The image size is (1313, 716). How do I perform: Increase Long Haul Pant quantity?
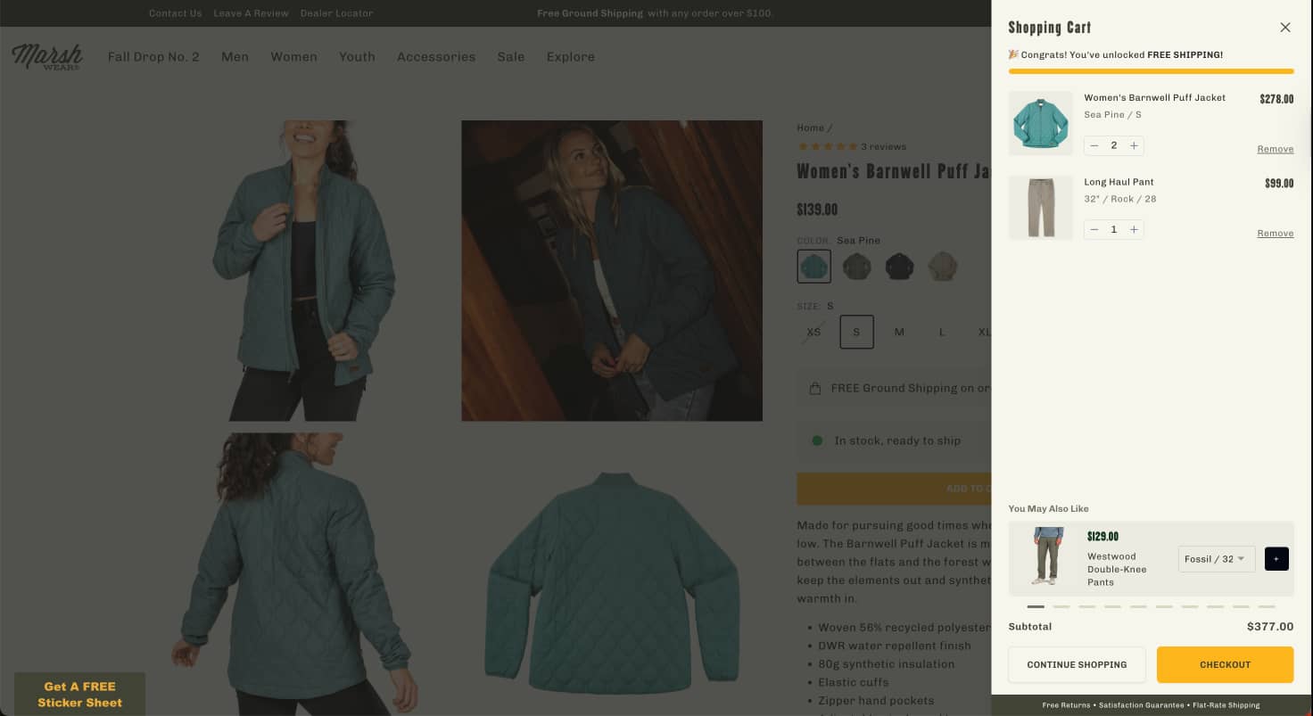[1134, 230]
